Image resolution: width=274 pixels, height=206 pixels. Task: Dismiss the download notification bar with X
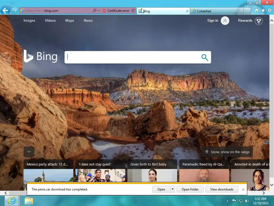pyautogui.click(x=243, y=190)
